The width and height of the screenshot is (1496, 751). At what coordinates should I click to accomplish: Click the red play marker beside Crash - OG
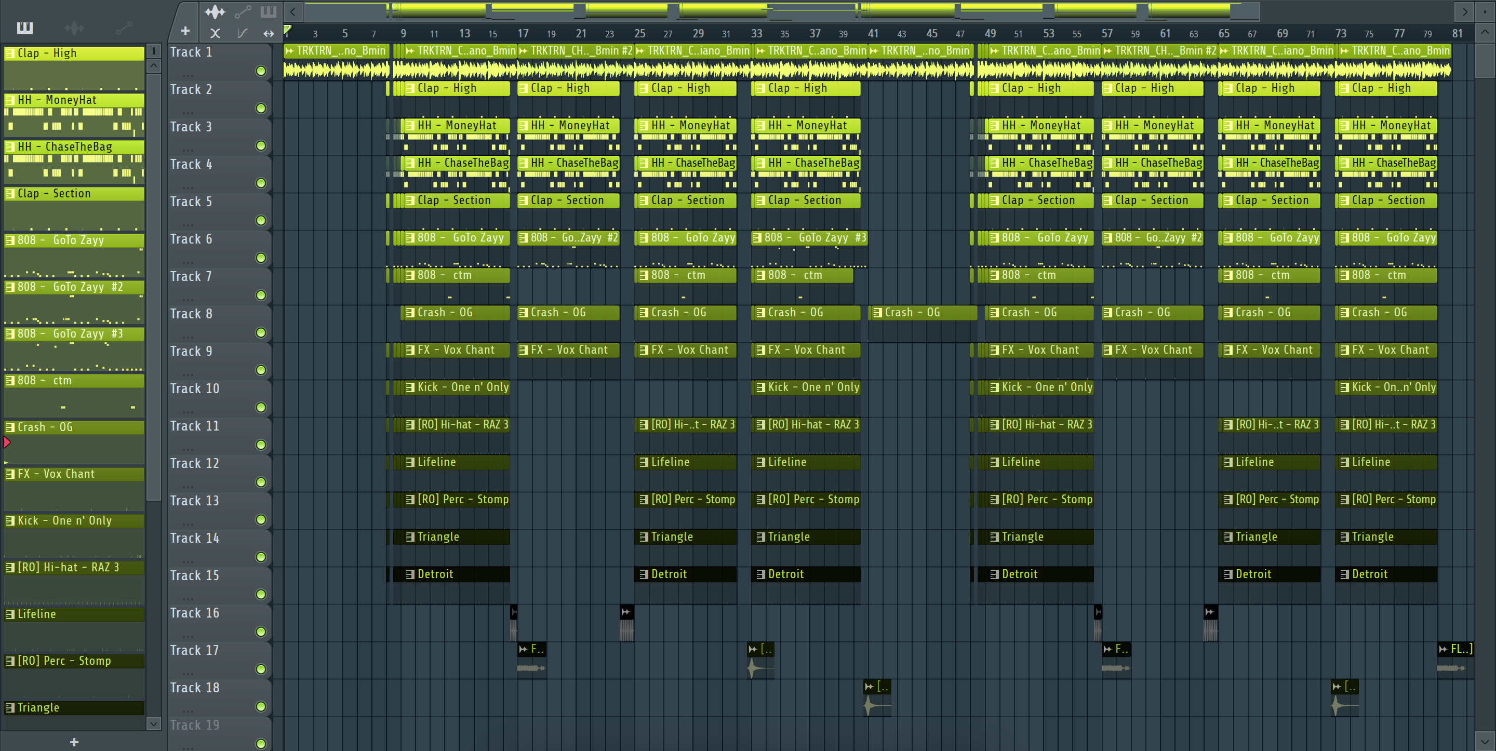[7, 442]
